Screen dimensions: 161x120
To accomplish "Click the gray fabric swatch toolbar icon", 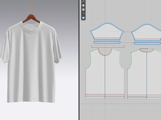I will pyautogui.click(x=83, y=14).
